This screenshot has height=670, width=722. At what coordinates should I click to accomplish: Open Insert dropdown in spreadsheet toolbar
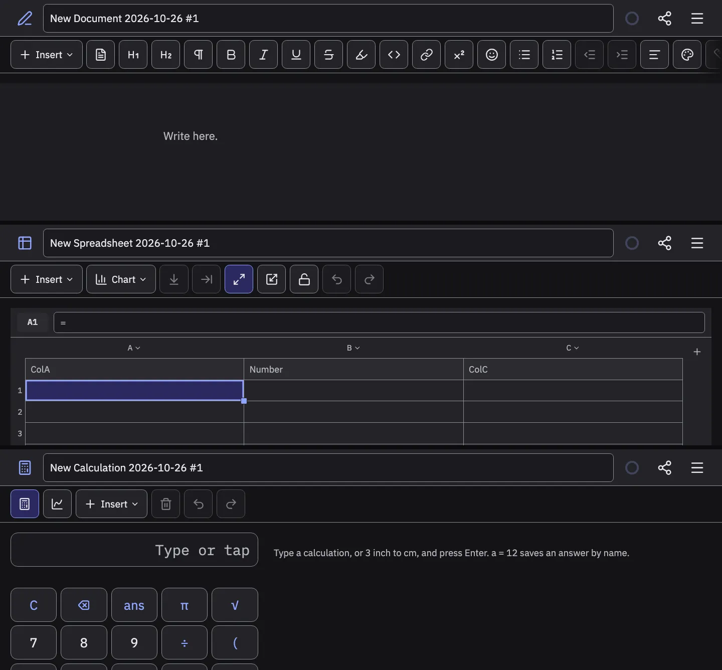click(47, 279)
